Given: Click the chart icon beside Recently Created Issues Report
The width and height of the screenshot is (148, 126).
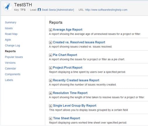Looking at the screenshot, I should coord(50,81).
